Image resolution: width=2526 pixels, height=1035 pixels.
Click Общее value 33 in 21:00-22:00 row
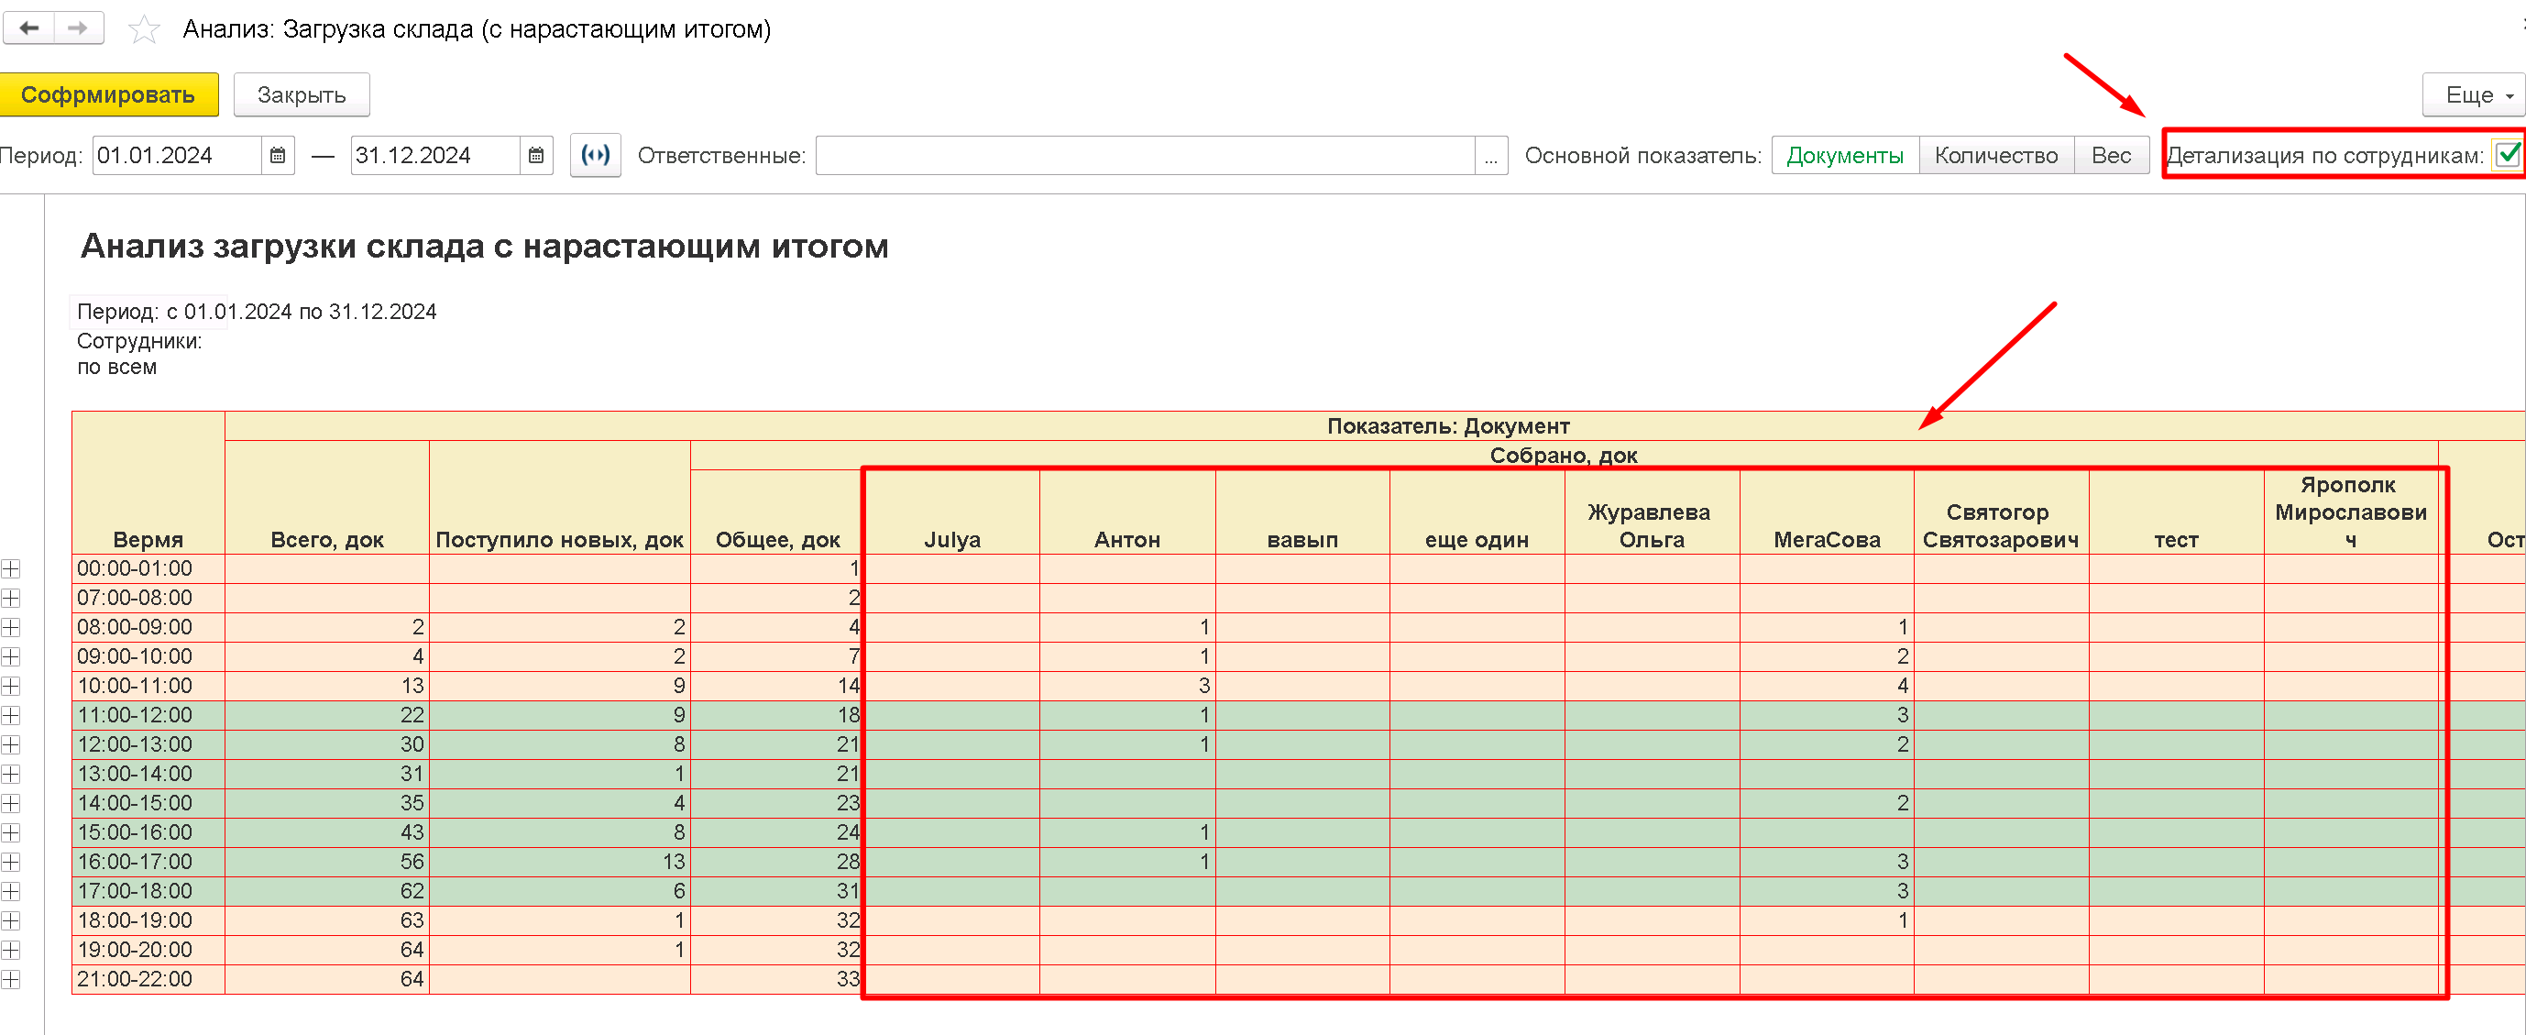coord(776,979)
